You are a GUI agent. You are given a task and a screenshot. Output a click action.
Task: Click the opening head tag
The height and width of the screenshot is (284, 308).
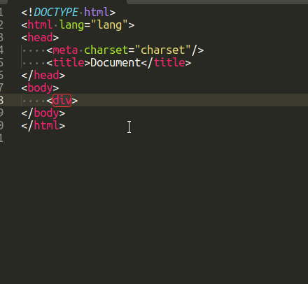click(40, 38)
